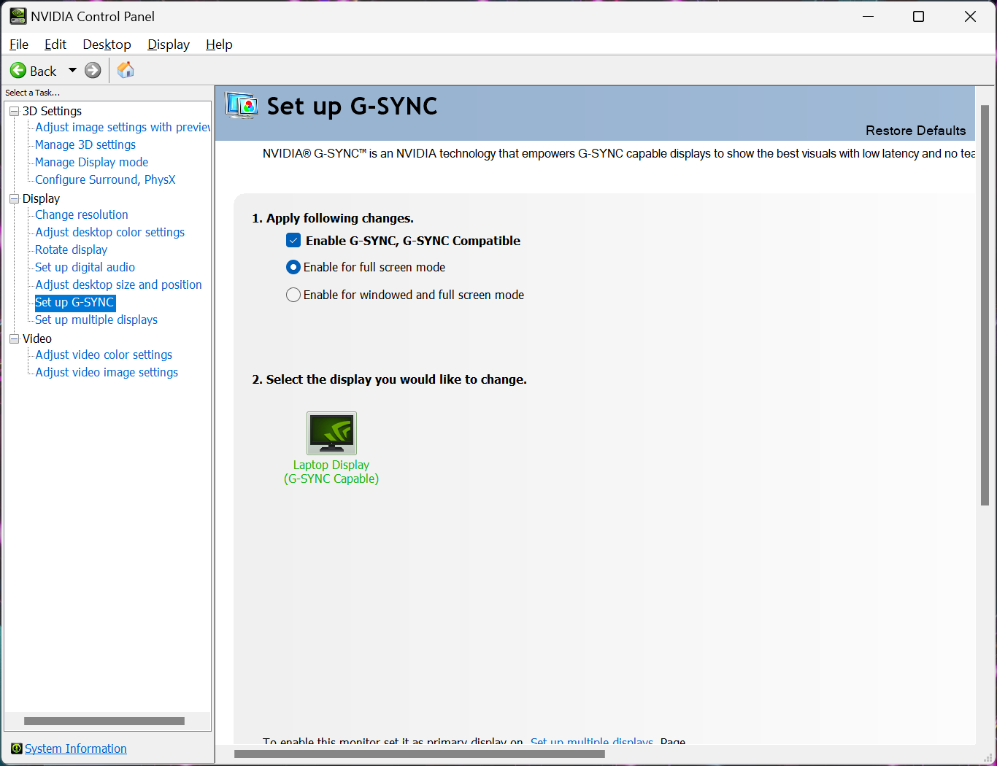The width and height of the screenshot is (997, 766).
Task: Uncheck Enable G-SYNC, G-SYNC Compatible checkbox
Action: coord(293,241)
